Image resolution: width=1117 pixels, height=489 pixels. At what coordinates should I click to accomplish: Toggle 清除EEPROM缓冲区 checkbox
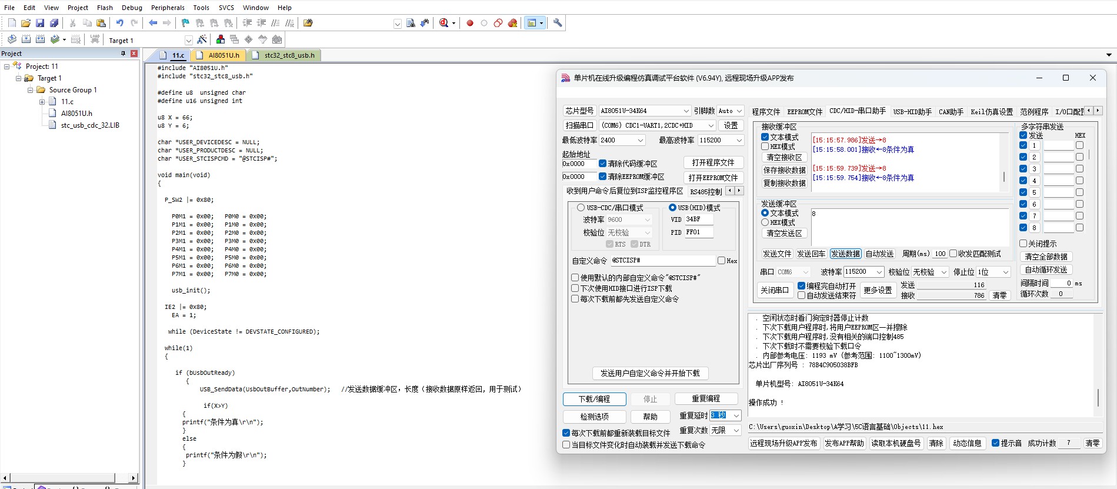602,177
